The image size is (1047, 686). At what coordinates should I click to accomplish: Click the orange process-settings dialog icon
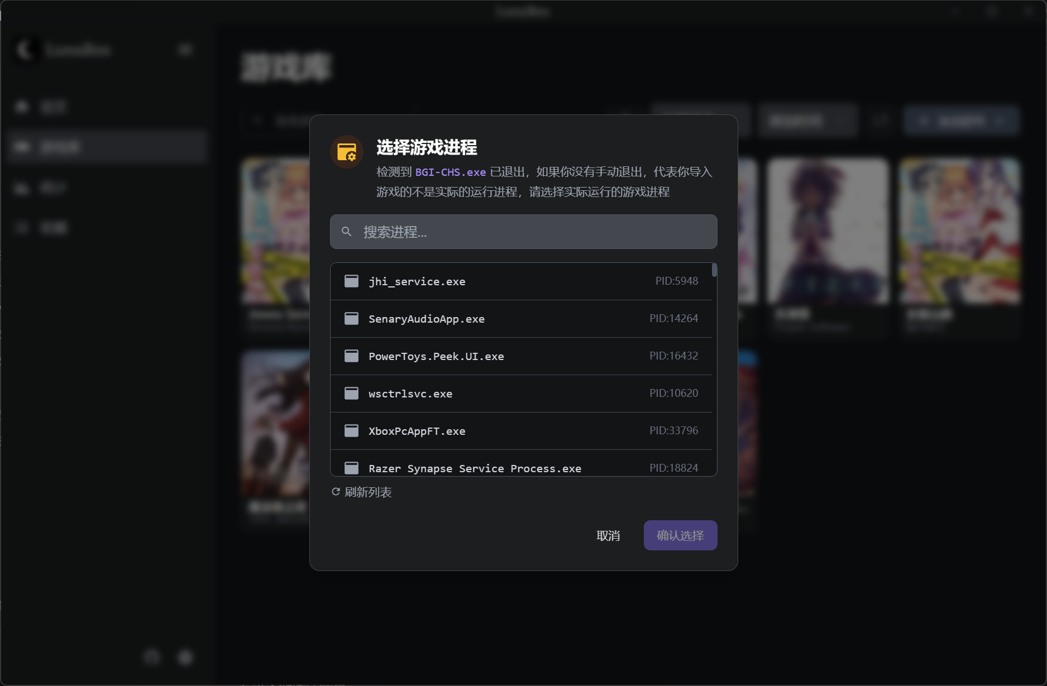(347, 152)
